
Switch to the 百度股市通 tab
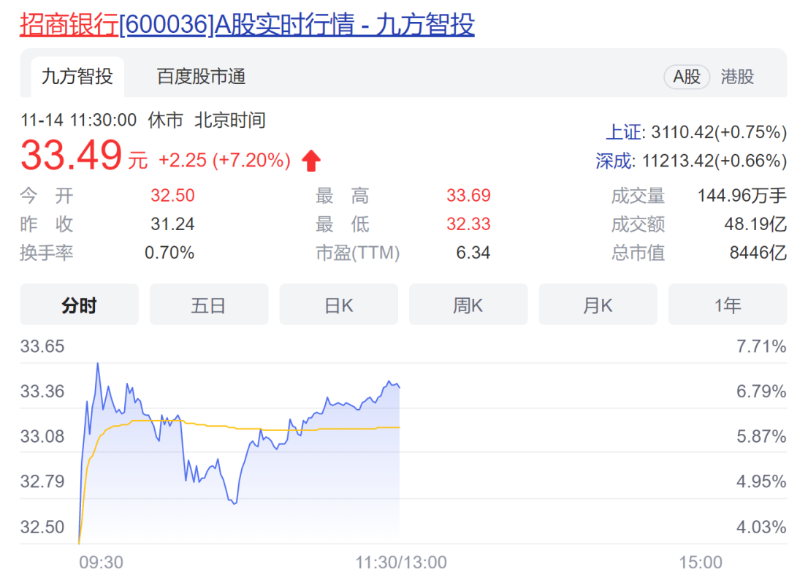201,77
